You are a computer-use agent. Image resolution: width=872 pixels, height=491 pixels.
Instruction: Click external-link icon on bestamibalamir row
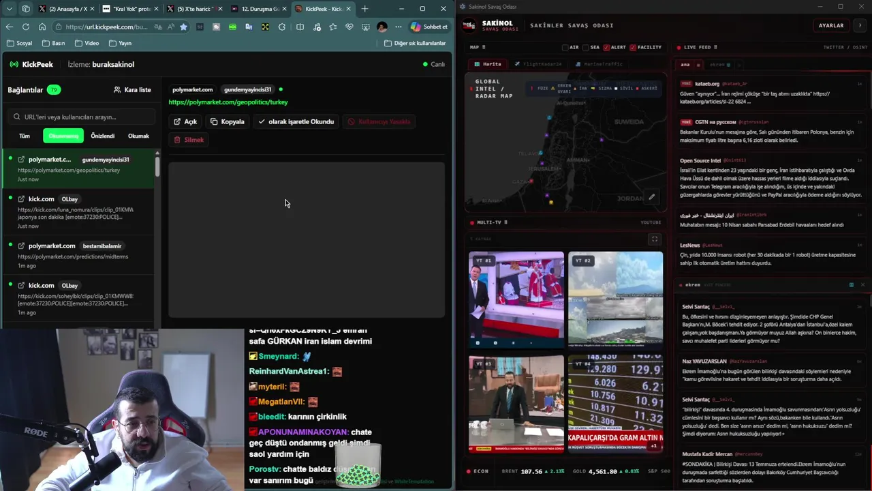pos(21,245)
